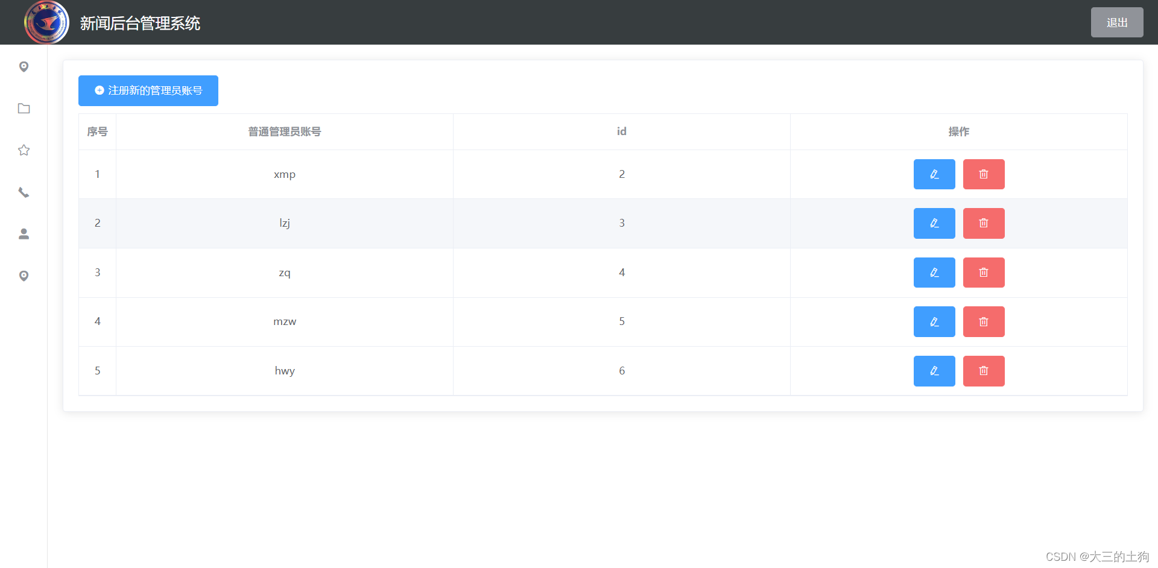Open the star icon sidebar menu

(24, 150)
